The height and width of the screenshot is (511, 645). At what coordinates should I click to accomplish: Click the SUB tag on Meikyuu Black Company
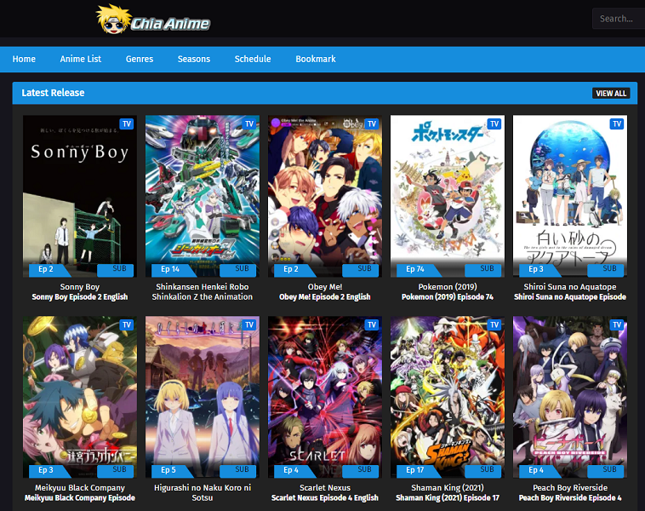click(116, 471)
